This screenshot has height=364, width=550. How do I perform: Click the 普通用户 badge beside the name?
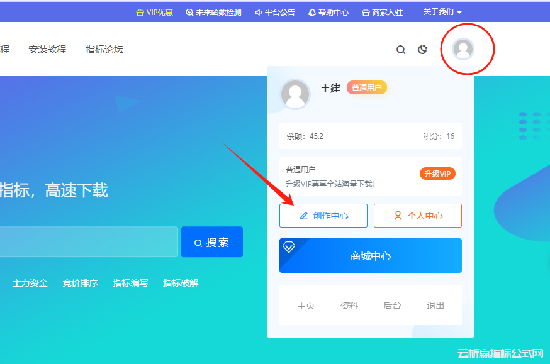point(366,87)
